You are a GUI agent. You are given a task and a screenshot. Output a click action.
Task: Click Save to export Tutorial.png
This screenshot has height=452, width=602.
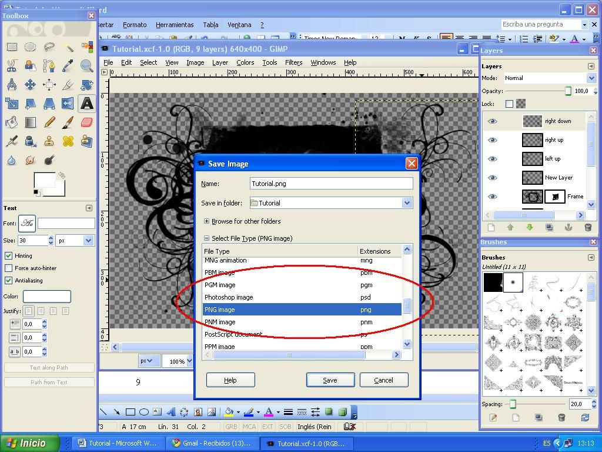pos(330,380)
